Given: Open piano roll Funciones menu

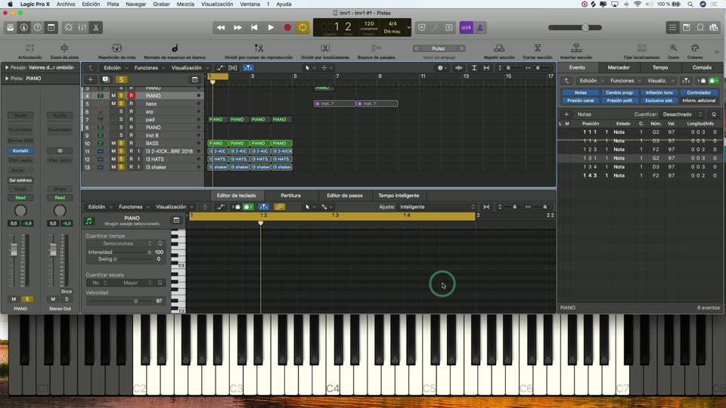Looking at the screenshot, I should pos(133,207).
